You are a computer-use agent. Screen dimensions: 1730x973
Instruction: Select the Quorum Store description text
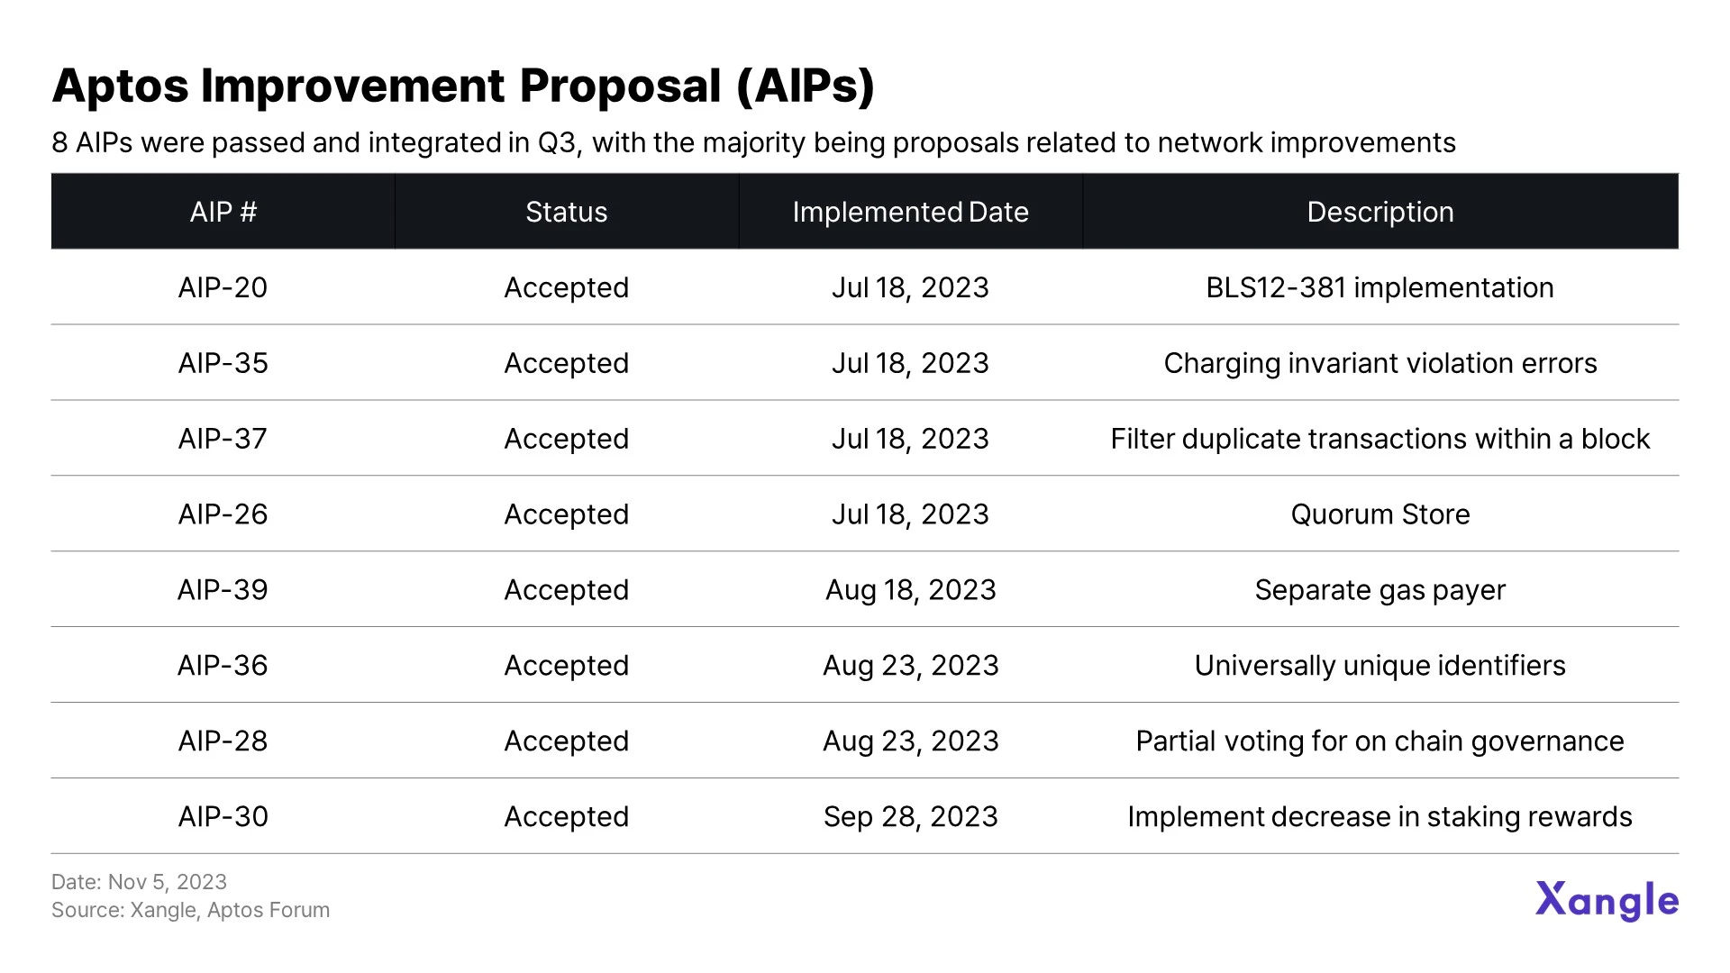click(x=1379, y=514)
